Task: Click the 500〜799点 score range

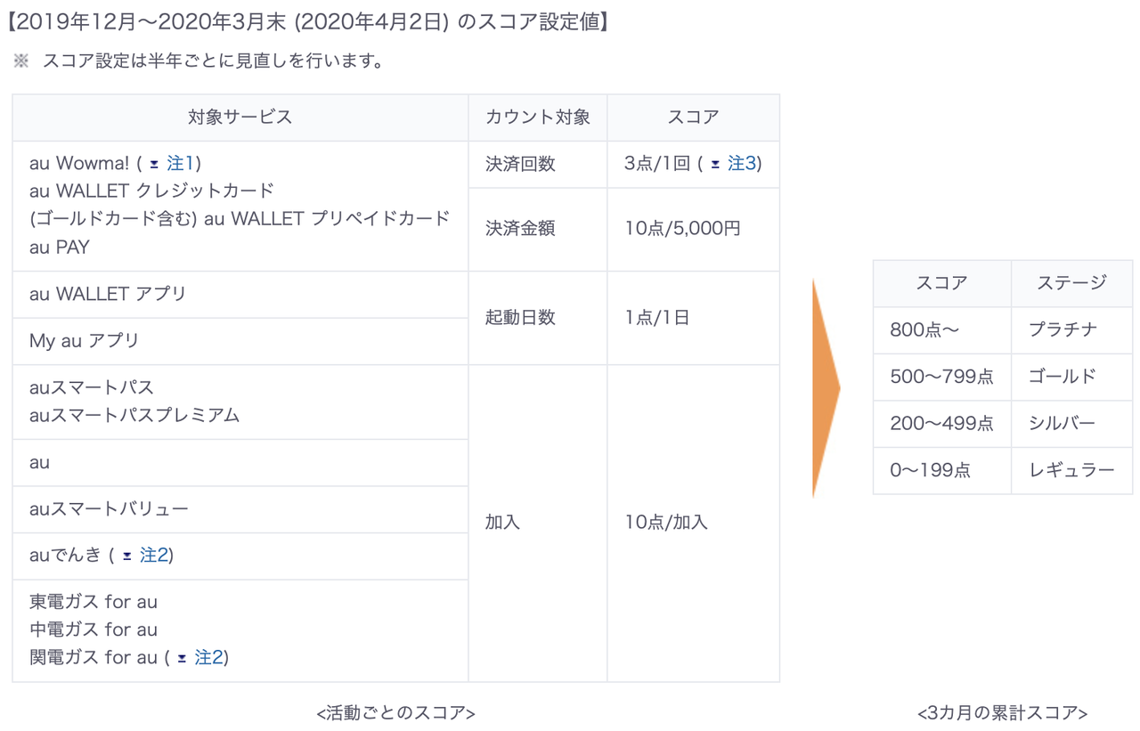Action: 942,377
